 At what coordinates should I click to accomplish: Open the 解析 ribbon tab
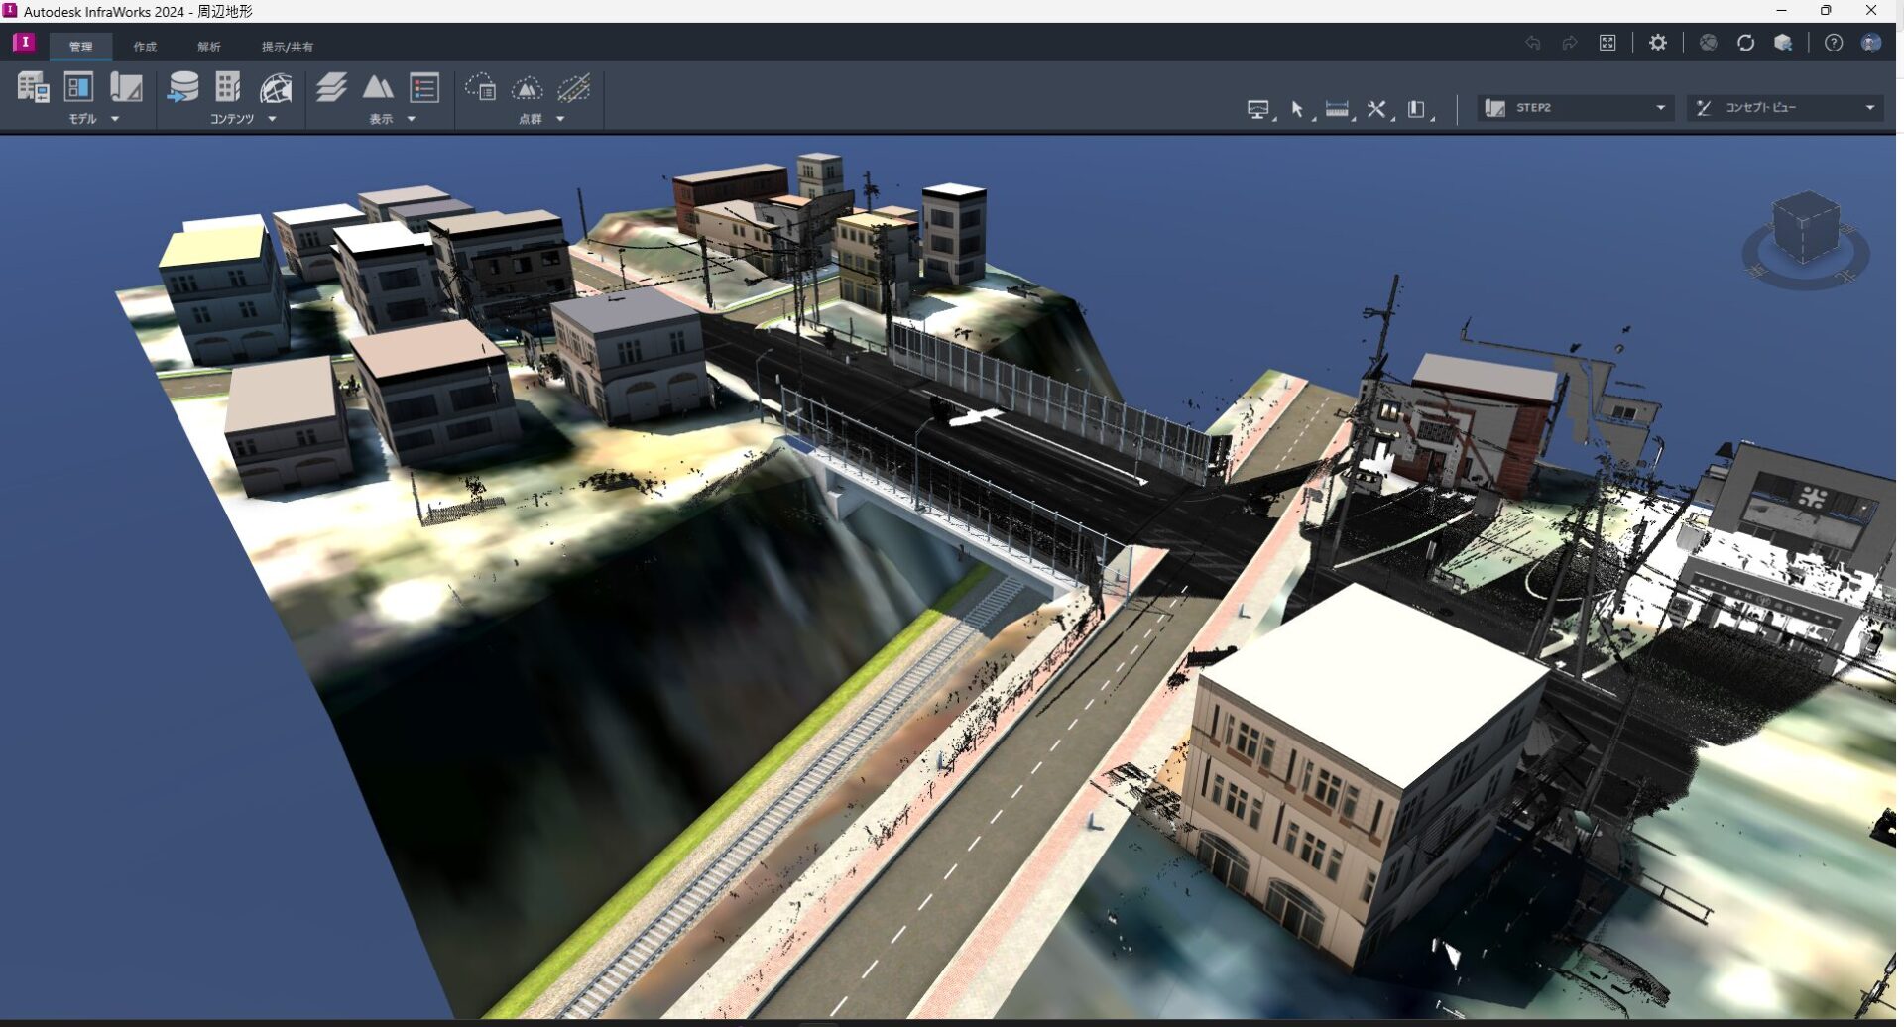pyautogui.click(x=208, y=46)
